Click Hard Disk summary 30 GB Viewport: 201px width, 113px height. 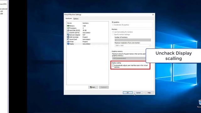pos(84,30)
